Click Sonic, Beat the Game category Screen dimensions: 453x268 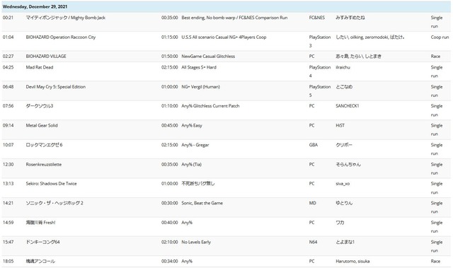[x=202, y=203]
